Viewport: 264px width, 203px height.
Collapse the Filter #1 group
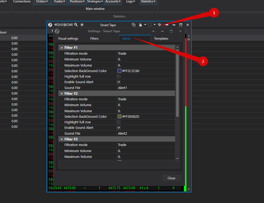point(62,48)
